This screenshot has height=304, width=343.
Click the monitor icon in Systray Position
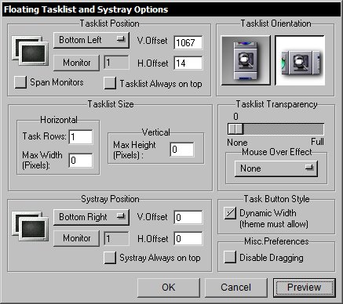tap(30, 226)
